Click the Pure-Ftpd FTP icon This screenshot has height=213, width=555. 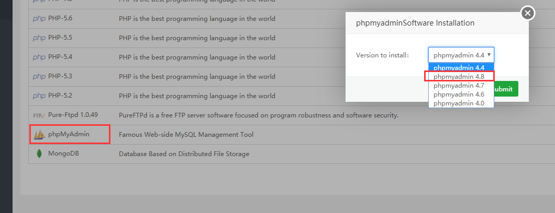pyautogui.click(x=39, y=115)
